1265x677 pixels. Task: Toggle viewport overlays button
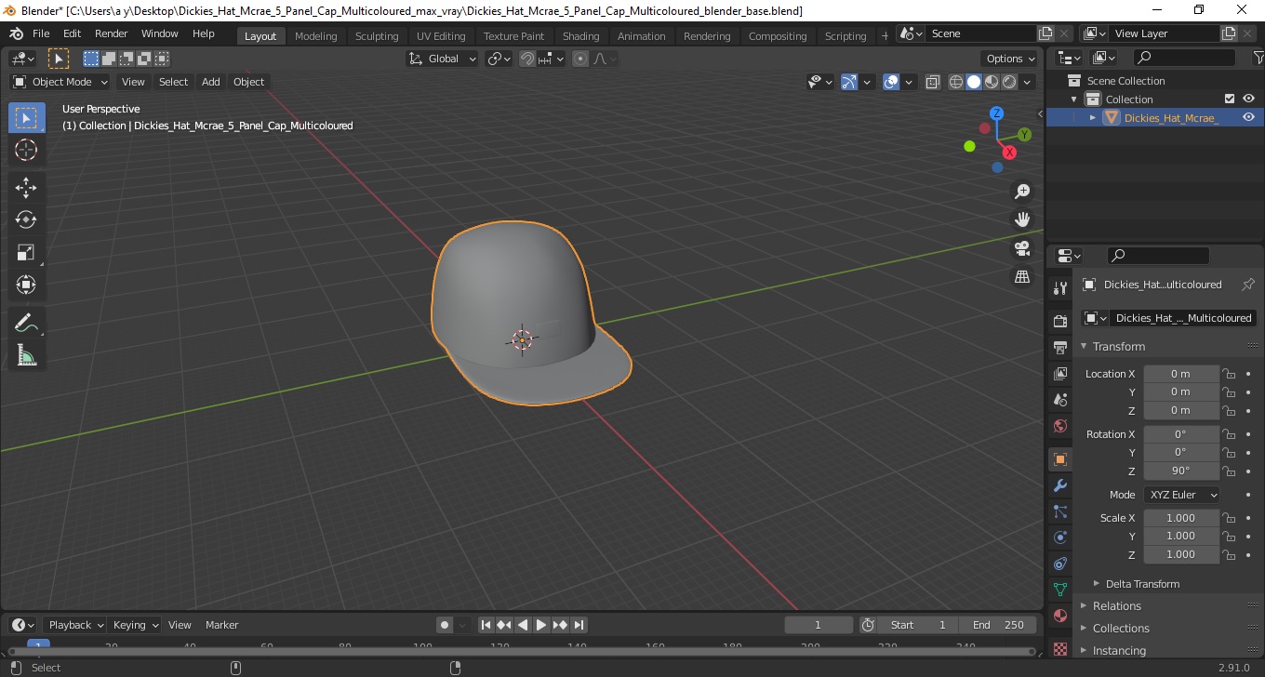pos(891,82)
